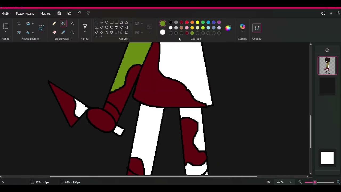The image size is (341, 192).
Task: Pick the yellow color swatch
Action: click(x=197, y=22)
